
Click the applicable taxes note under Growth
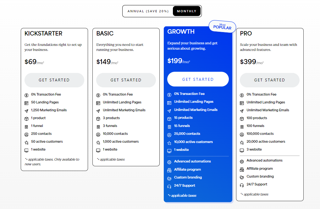pyautogui.click(x=182, y=195)
